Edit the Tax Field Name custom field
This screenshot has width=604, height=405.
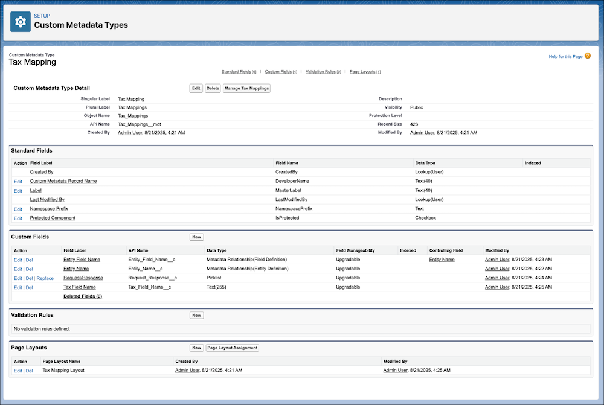point(18,287)
